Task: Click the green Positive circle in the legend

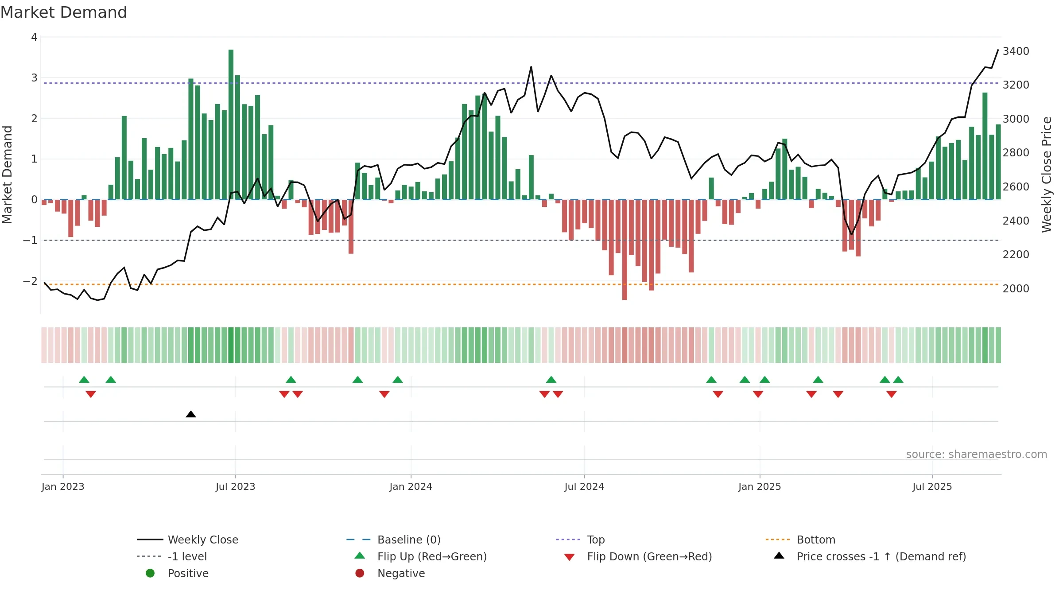Action: (x=150, y=573)
